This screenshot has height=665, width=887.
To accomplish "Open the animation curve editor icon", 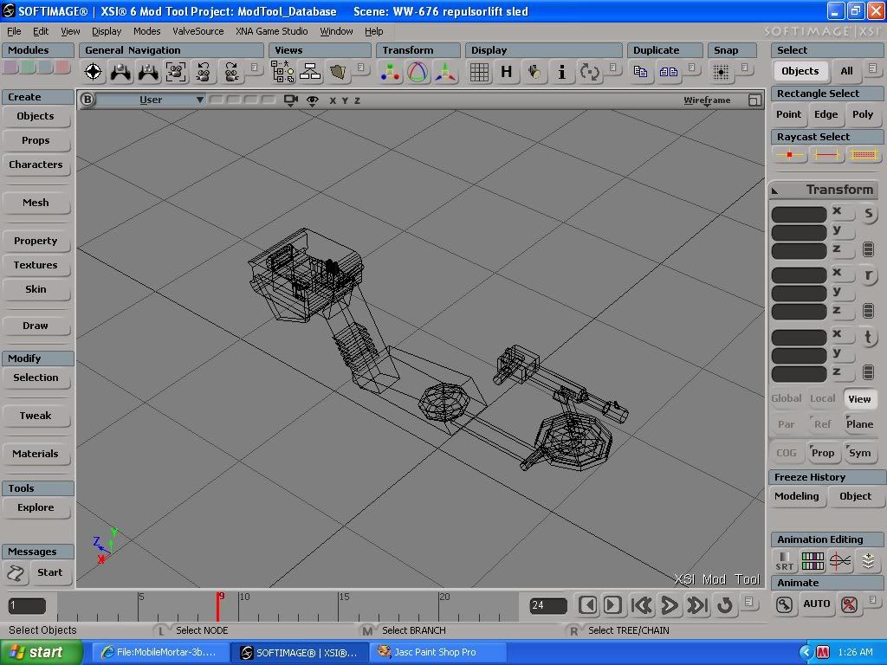I will (840, 561).
